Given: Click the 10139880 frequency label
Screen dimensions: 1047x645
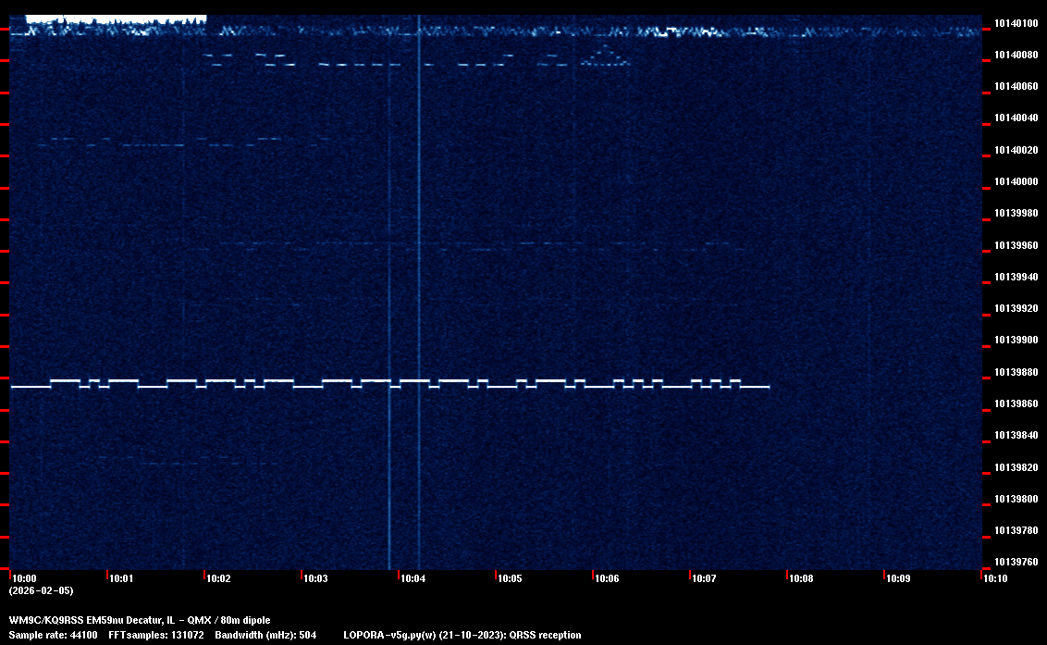Looking at the screenshot, I should (1016, 373).
